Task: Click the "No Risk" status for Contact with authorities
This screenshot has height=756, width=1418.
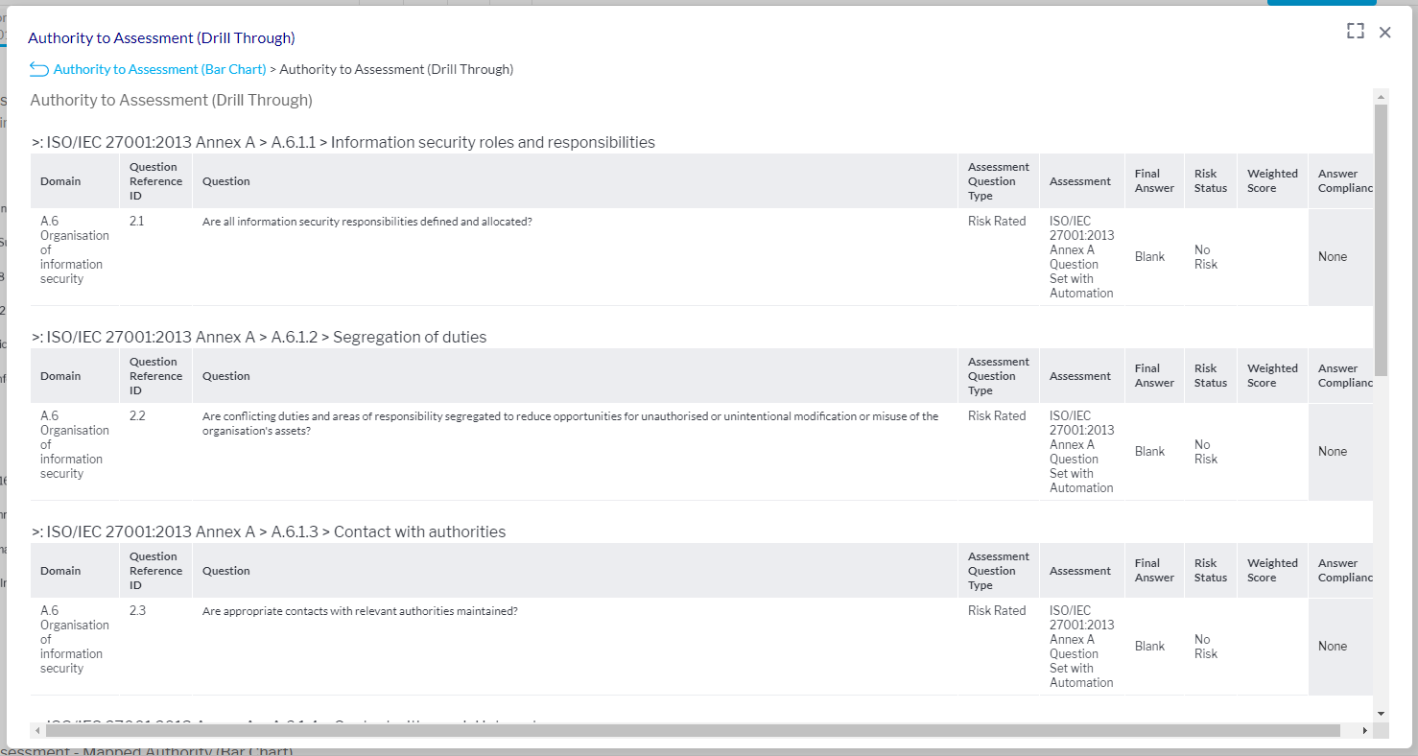Action: [x=1205, y=646]
